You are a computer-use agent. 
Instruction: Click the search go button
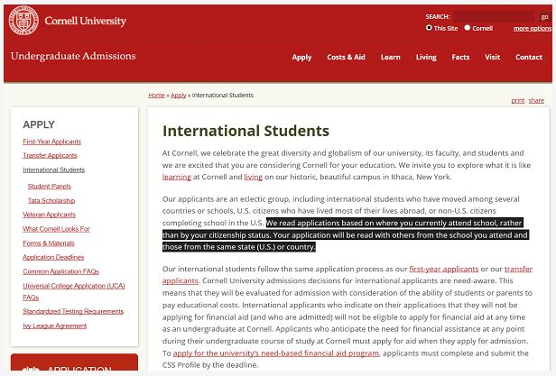click(x=544, y=16)
